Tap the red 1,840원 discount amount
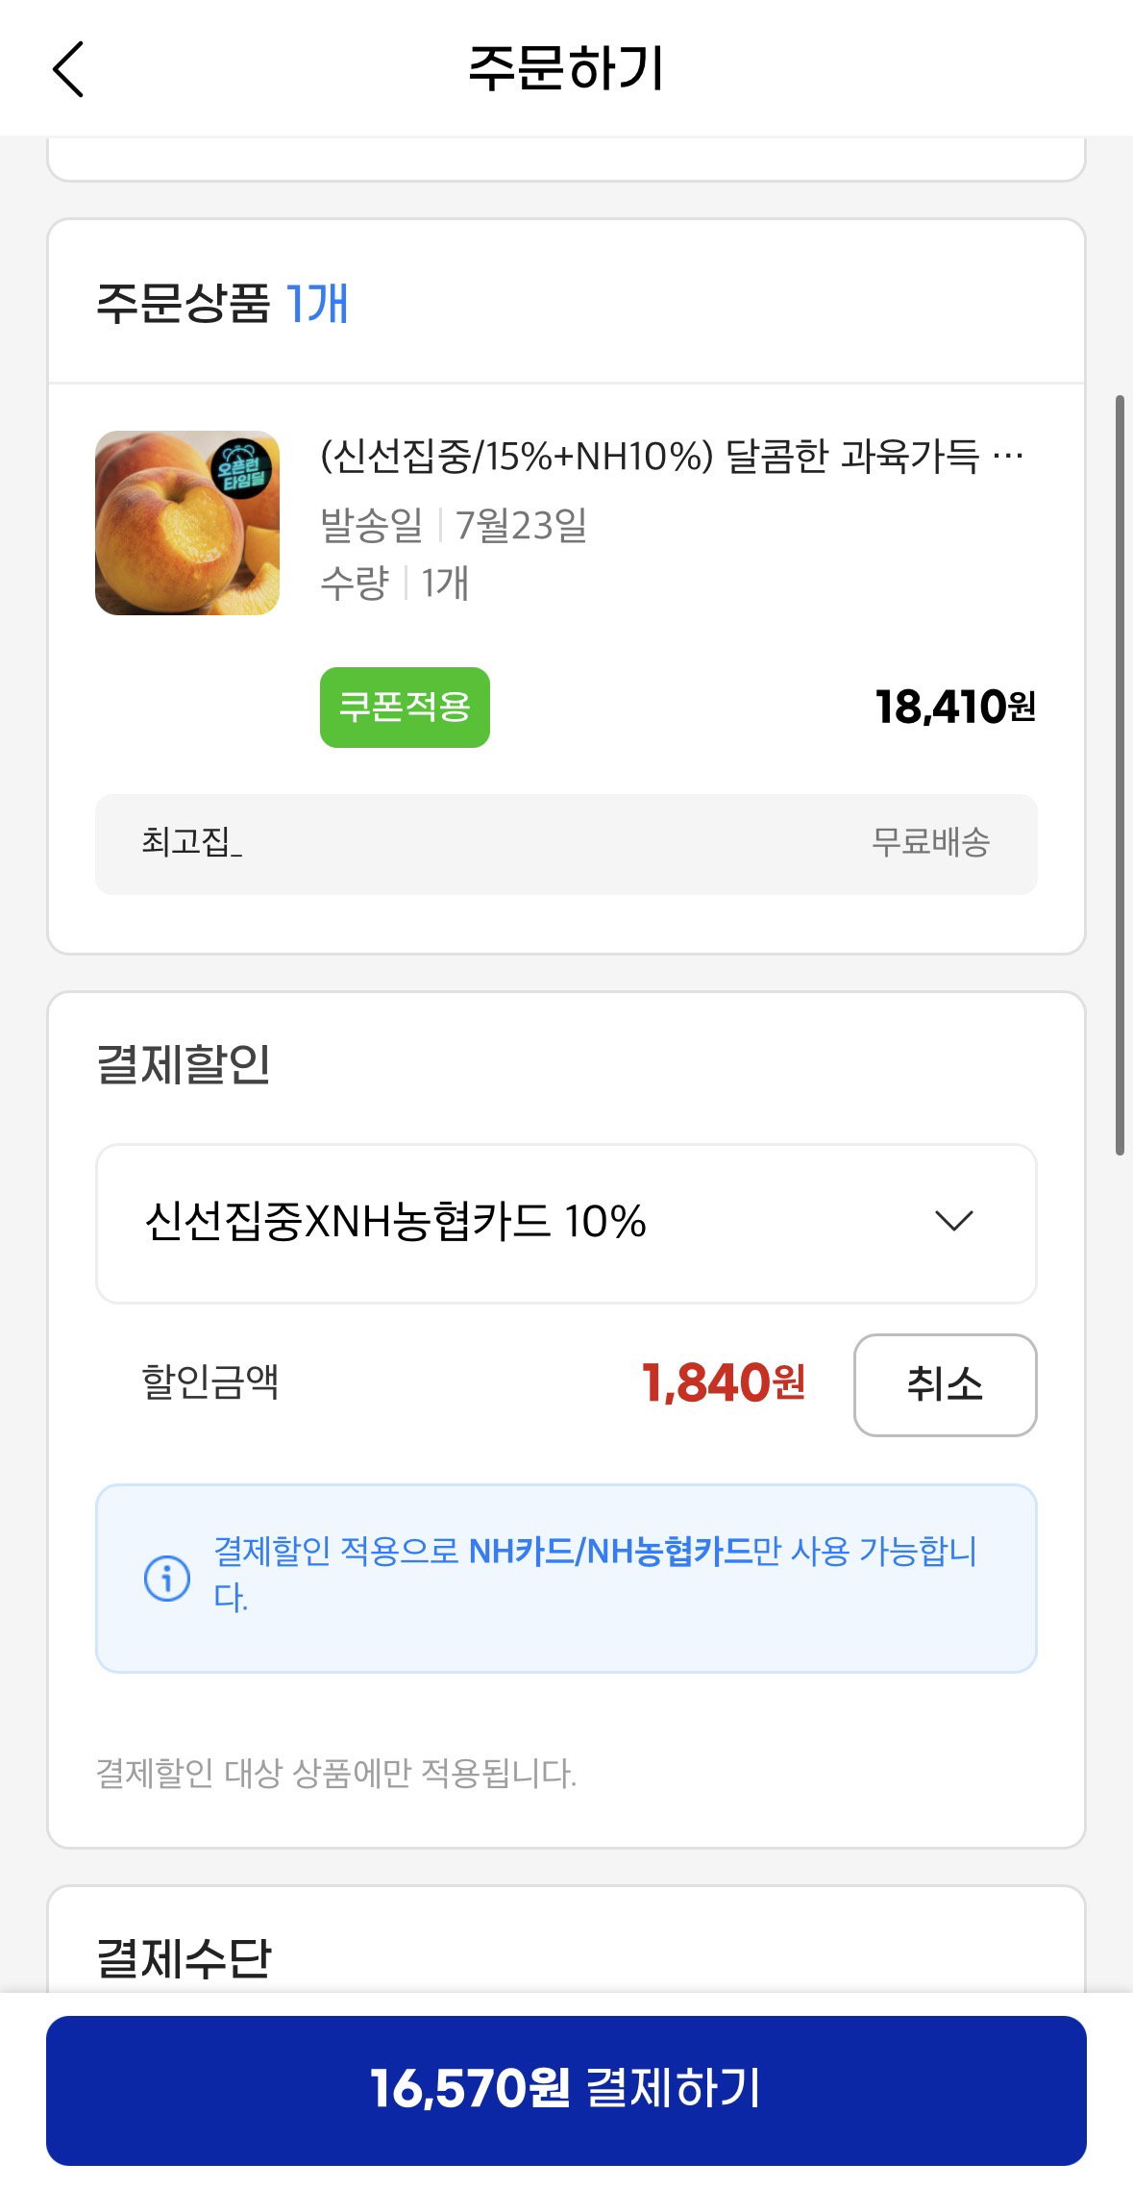The width and height of the screenshot is (1133, 2189). click(x=724, y=1383)
